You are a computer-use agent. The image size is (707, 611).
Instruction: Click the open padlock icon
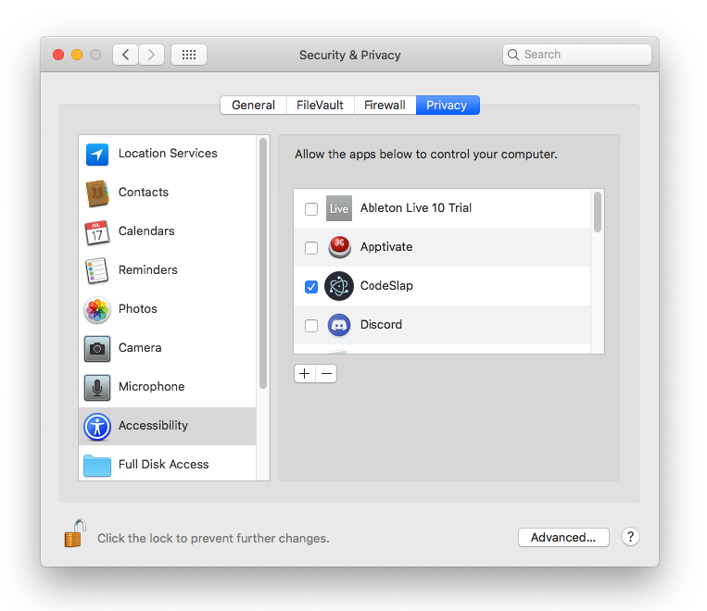tap(74, 533)
